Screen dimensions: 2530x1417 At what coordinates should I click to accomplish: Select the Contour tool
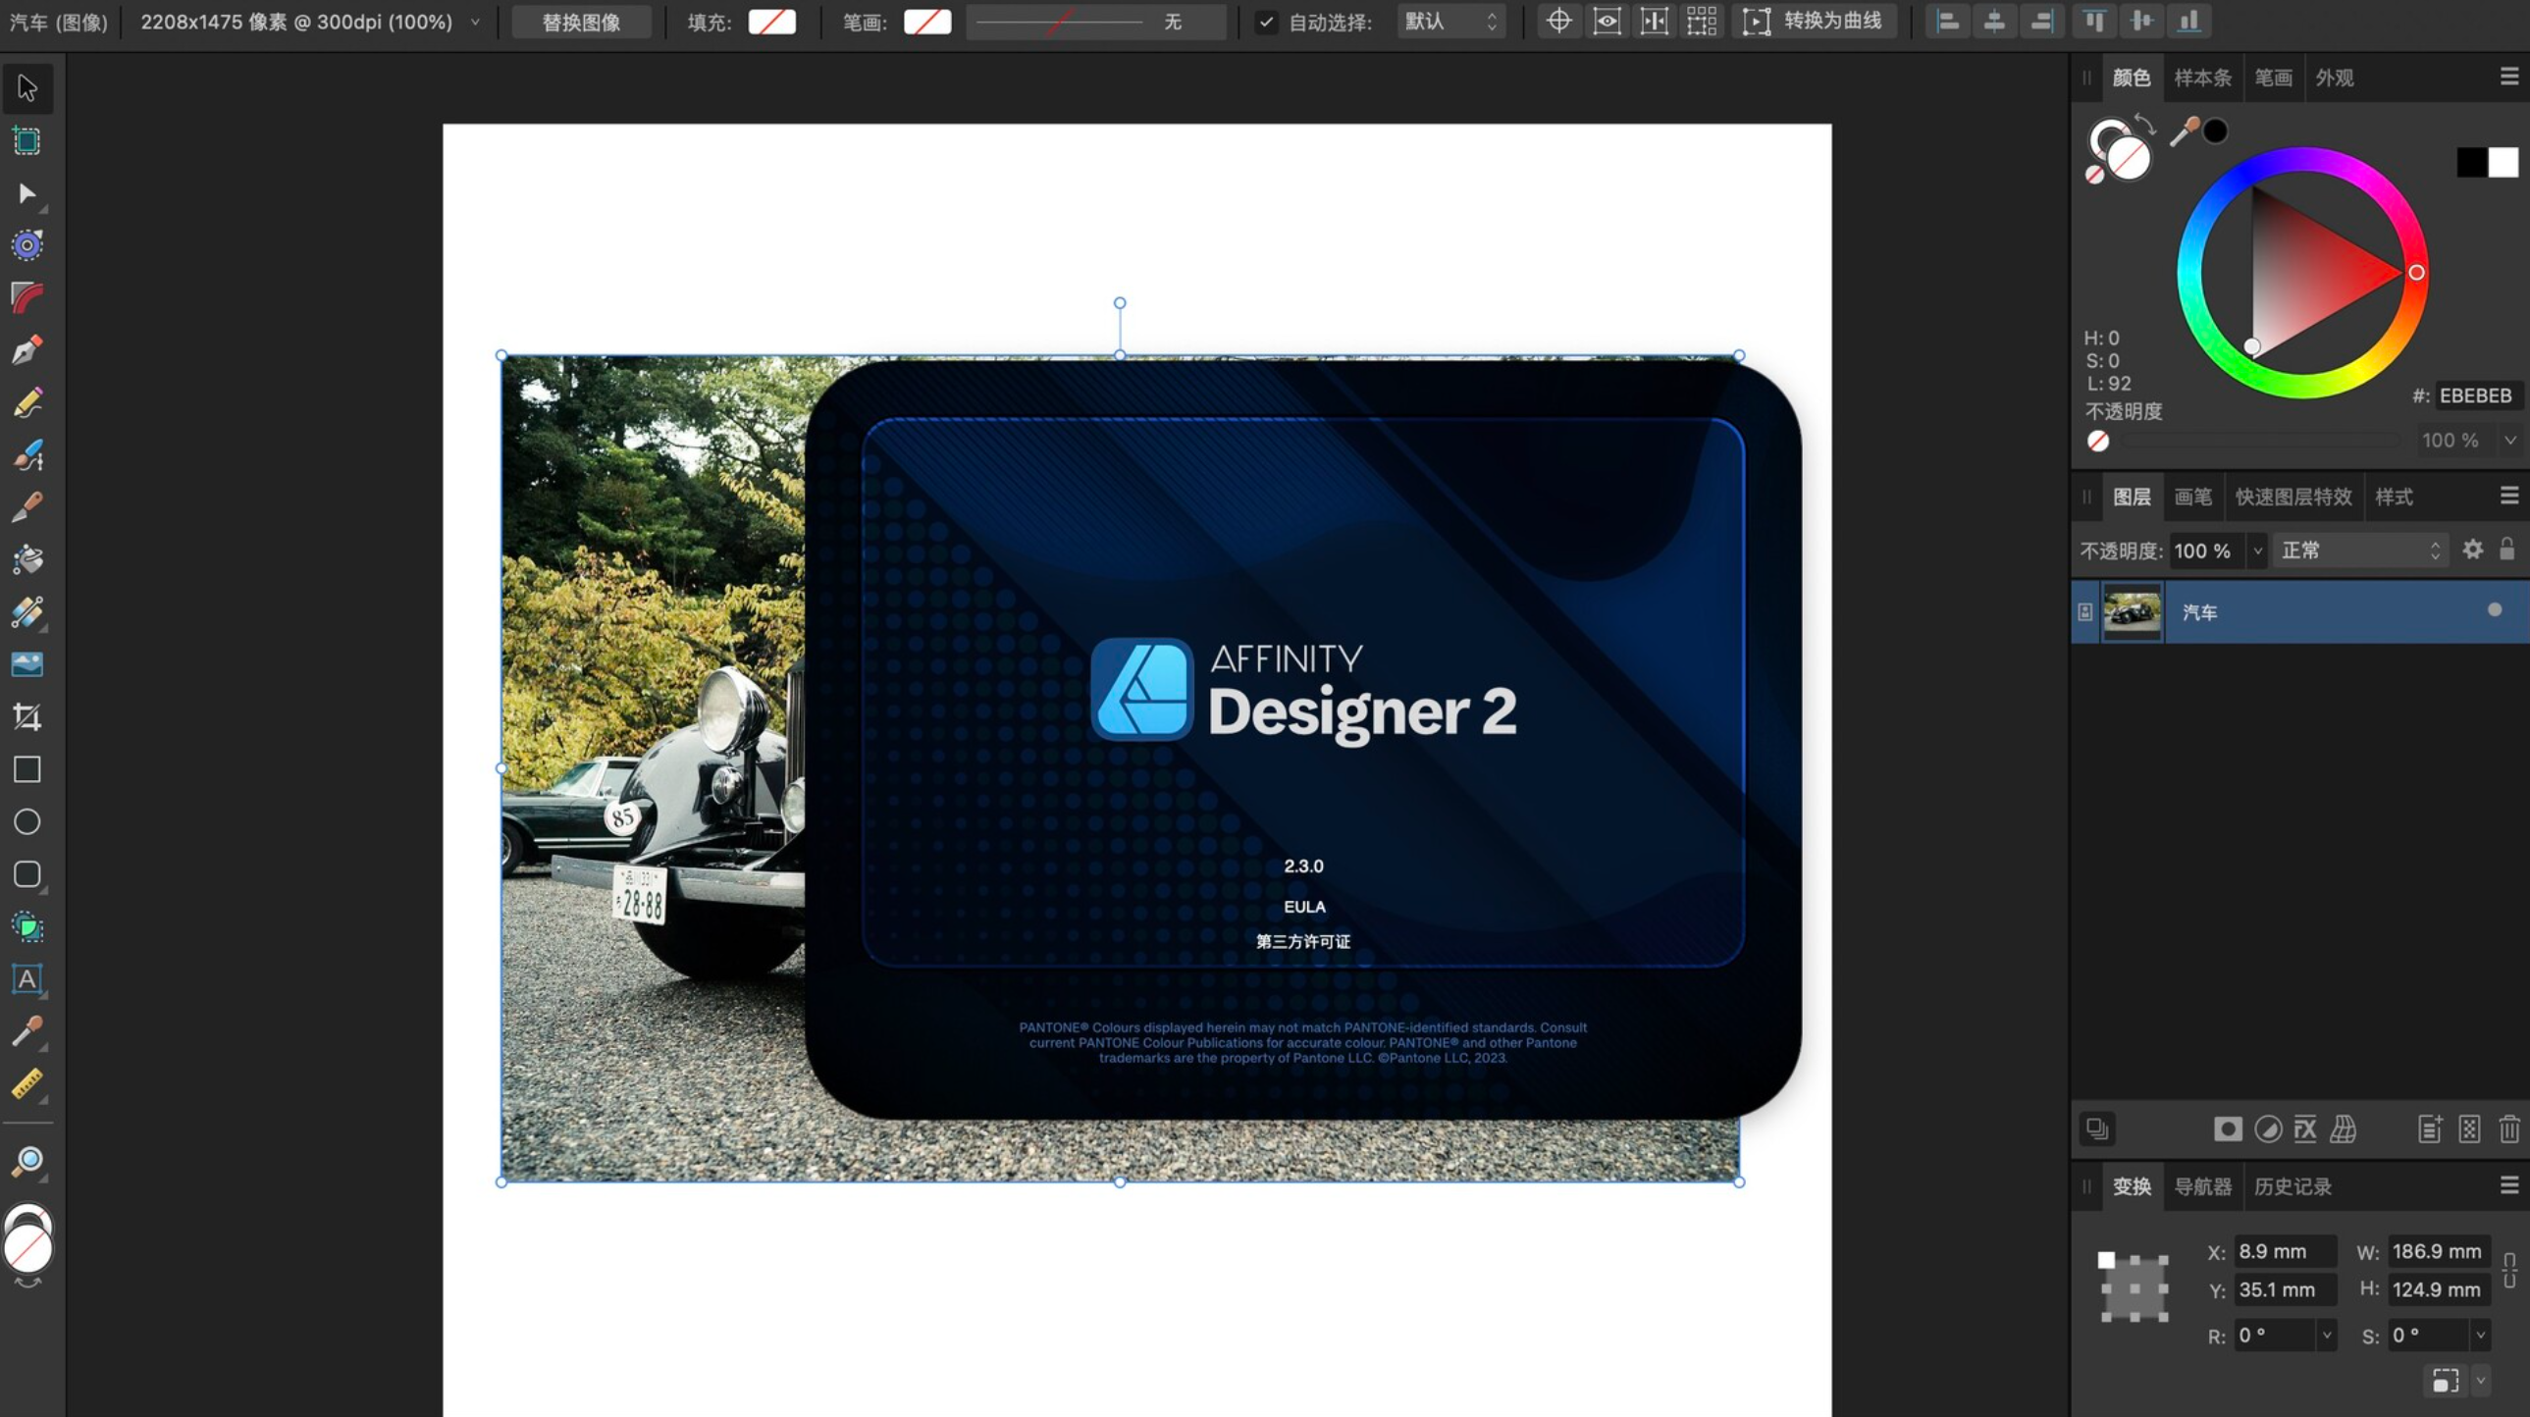27,245
